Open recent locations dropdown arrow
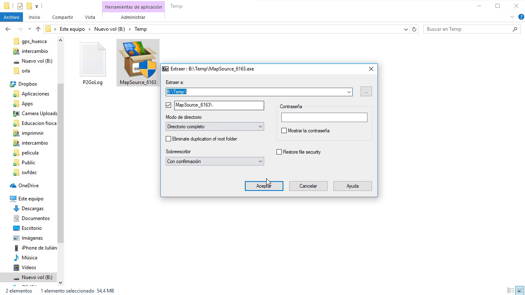 [x=30, y=29]
